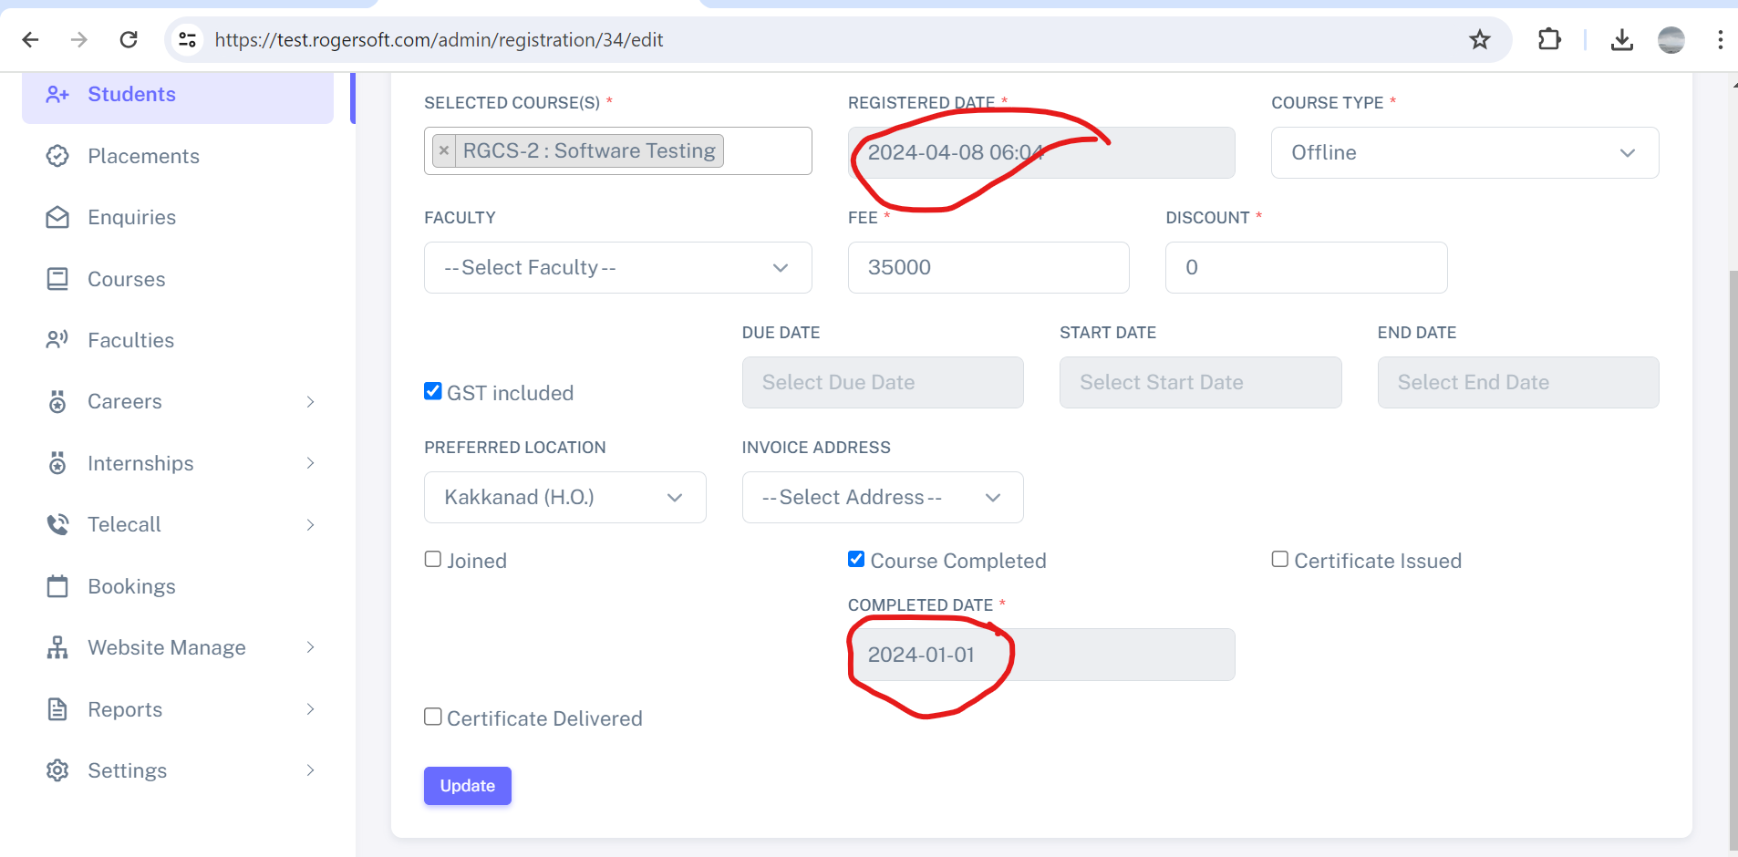Enable the Joined checkbox
This screenshot has height=857, width=1738.
[433, 559]
